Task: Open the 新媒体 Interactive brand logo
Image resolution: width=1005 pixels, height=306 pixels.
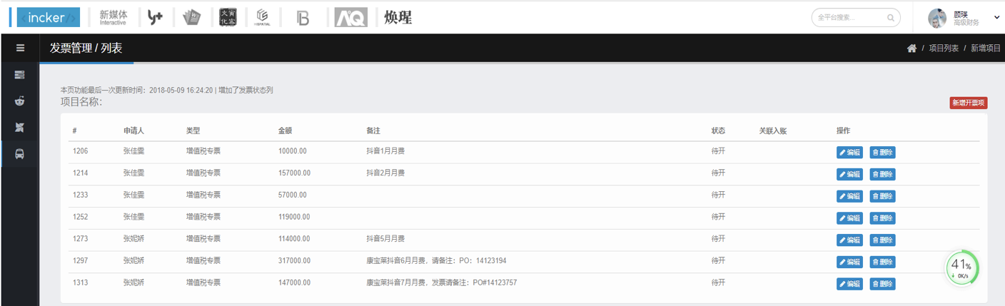Action: coord(113,17)
